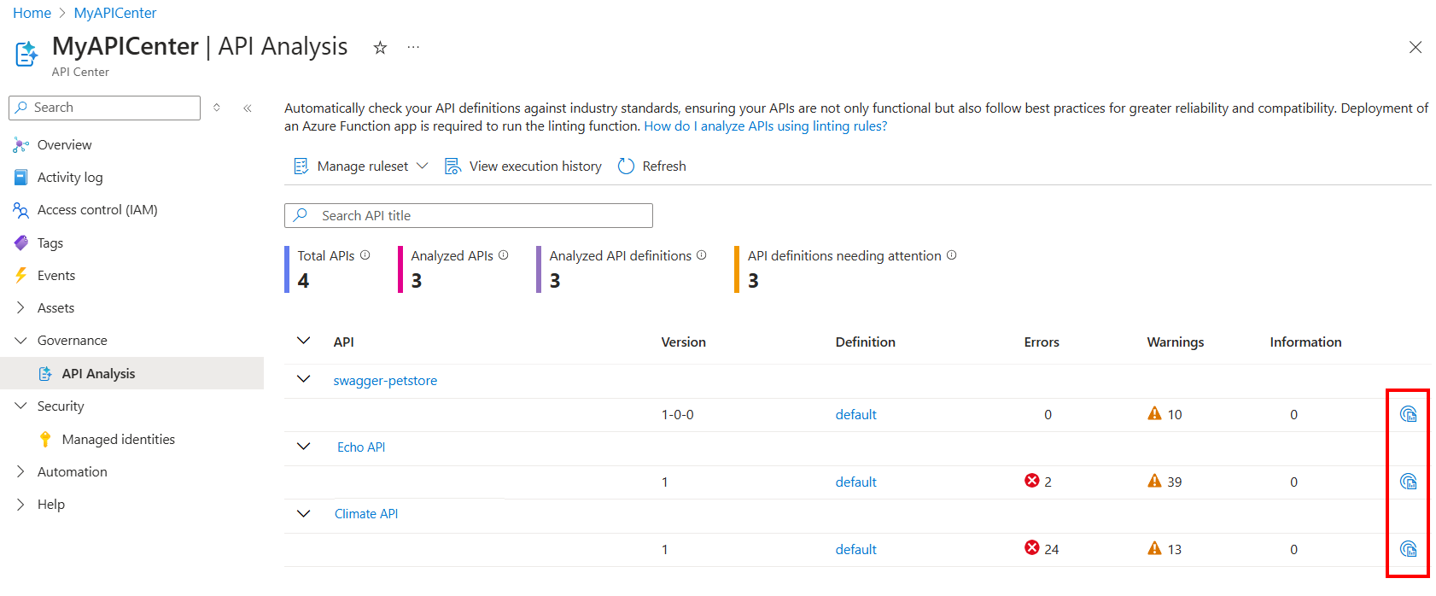Click the MyAPICenter resource icon in the header

(27, 54)
